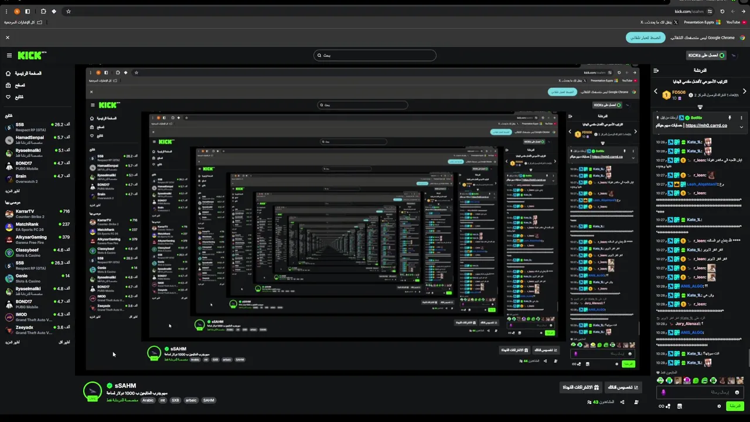Show next leaderboard entry arrow
This screenshot has height=422, width=750.
point(745,91)
